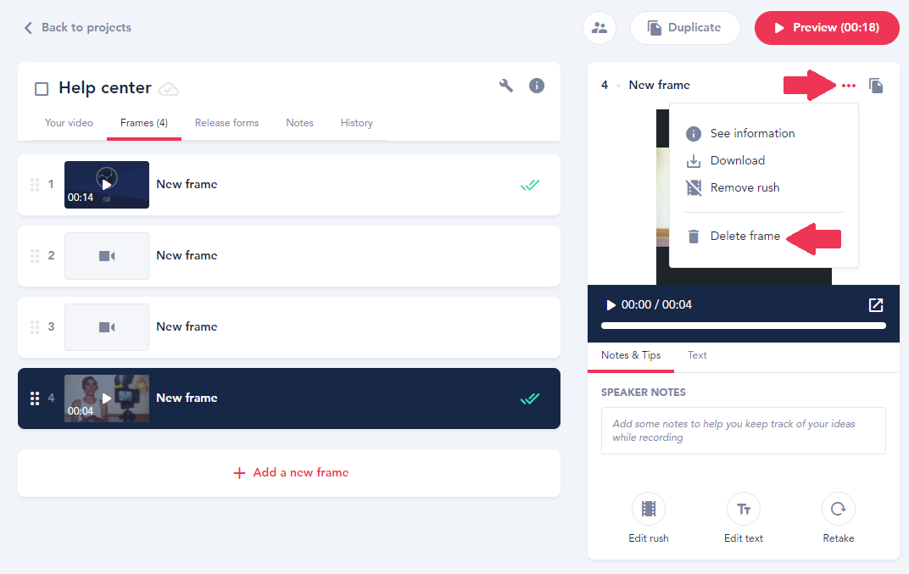Screen dimensions: 909x574
Task: Open the collaborators people icon
Action: pyautogui.click(x=599, y=28)
